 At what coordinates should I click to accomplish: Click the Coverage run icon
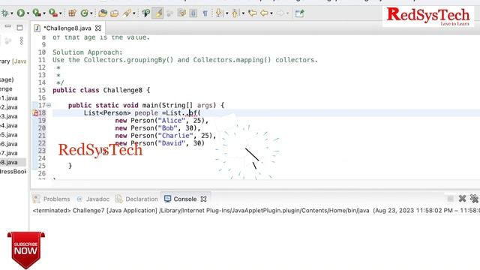pyautogui.click(x=37, y=13)
